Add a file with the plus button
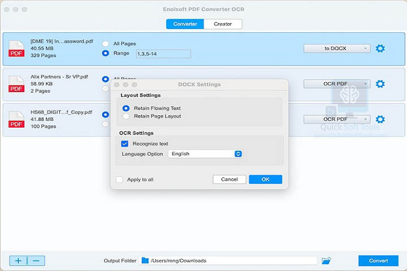 (x=18, y=261)
